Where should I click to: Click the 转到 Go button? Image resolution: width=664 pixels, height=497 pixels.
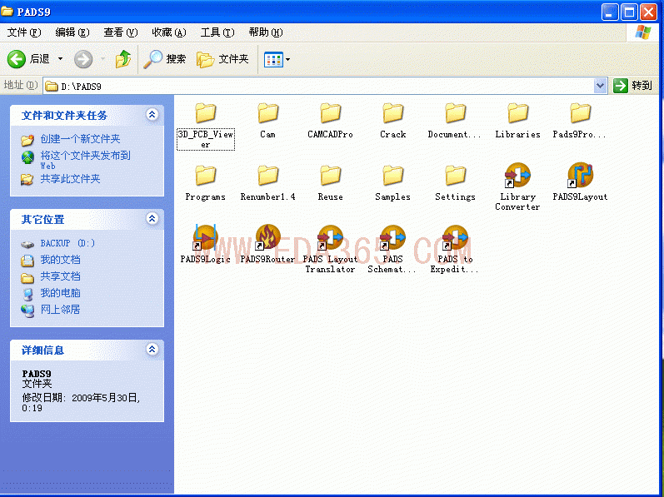(632, 86)
